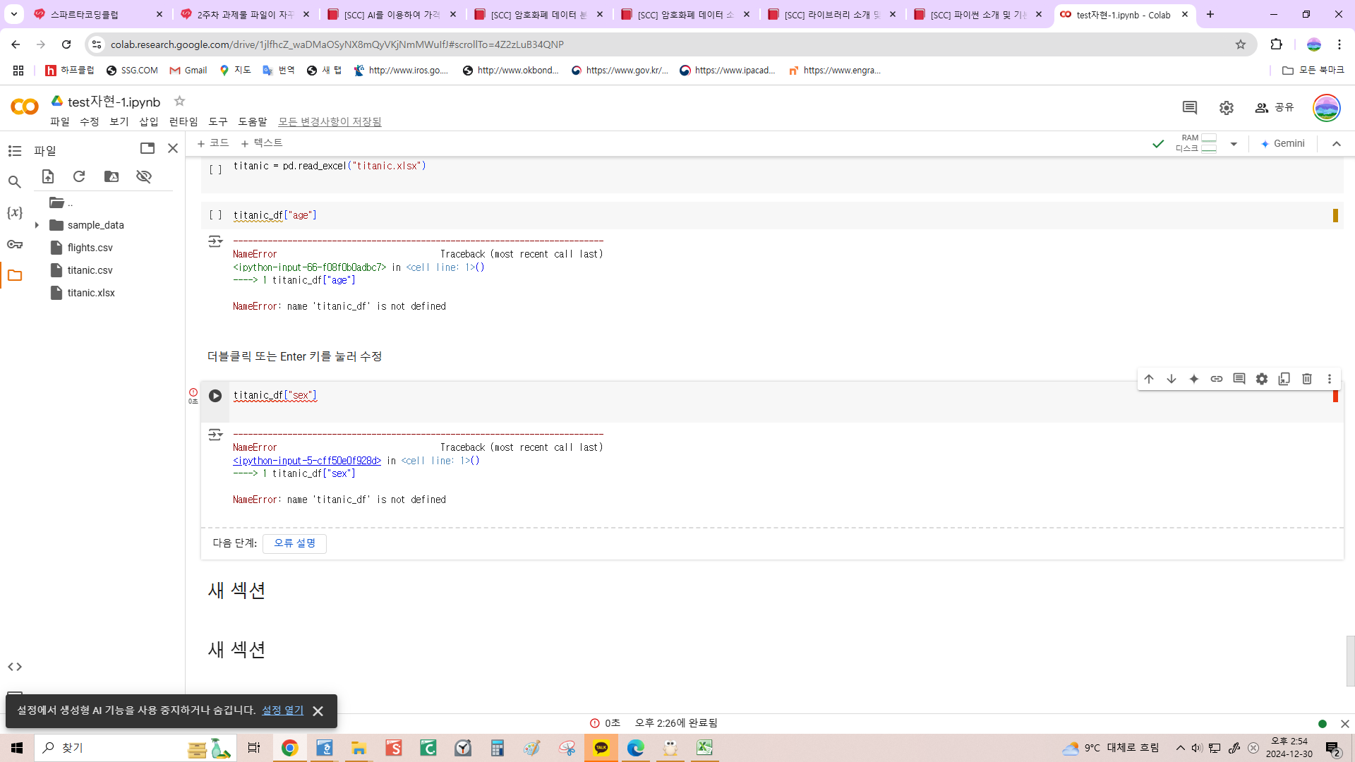Close the files side panel
The image size is (1355, 762).
(x=173, y=148)
